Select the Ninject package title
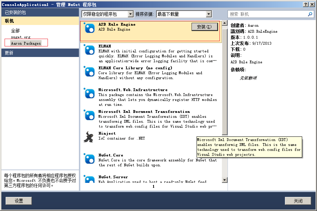Screen dimensions: 317x211 (x=107, y=134)
